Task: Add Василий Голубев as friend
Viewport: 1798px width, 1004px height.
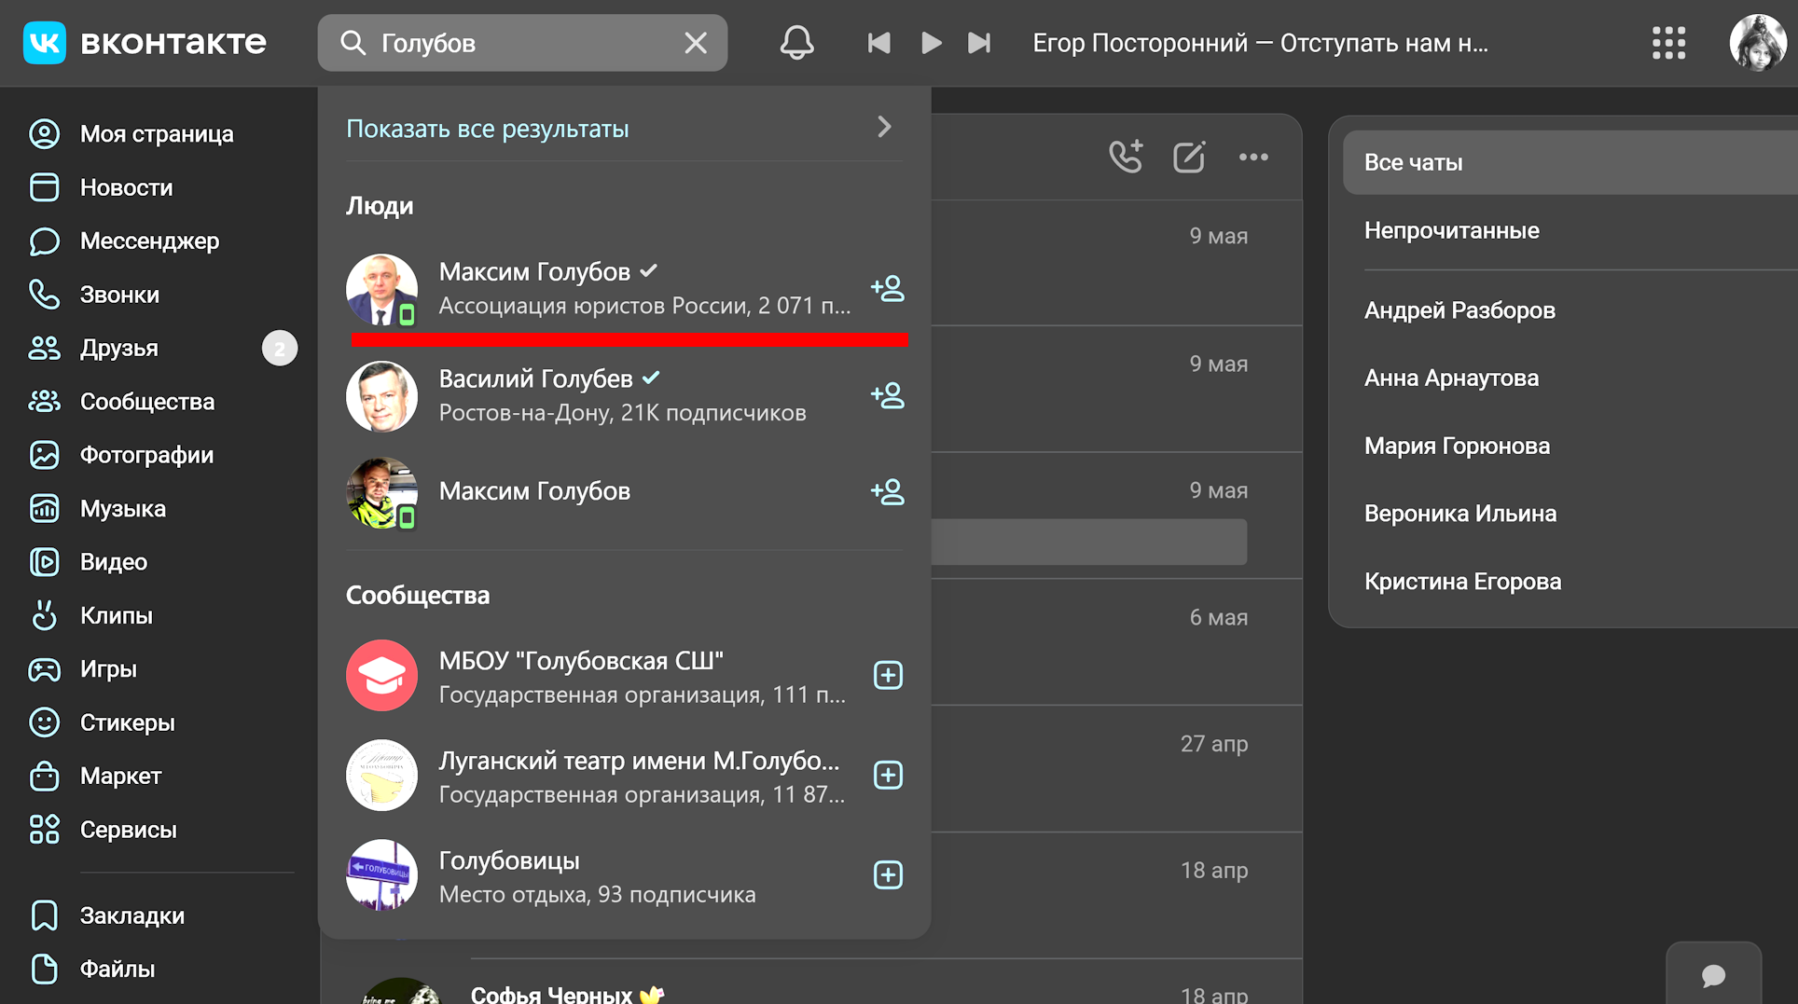Action: 887,396
